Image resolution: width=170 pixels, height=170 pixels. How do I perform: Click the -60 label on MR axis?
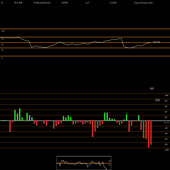(x=166, y=139)
